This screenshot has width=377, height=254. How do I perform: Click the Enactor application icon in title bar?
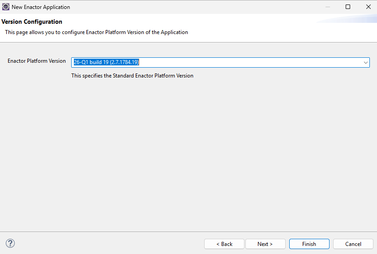click(x=6, y=7)
